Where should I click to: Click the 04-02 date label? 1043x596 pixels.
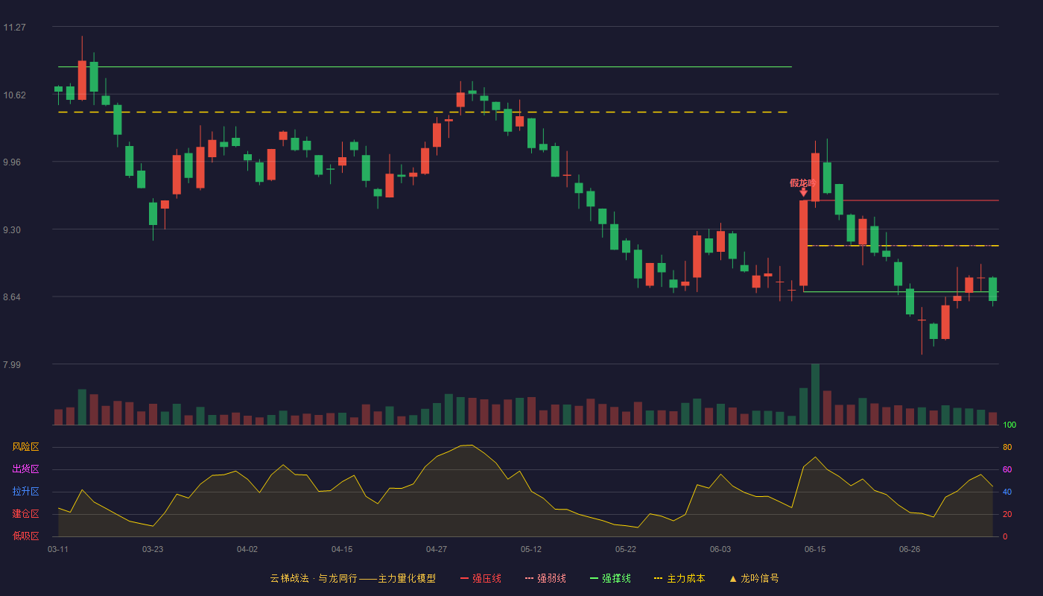coord(247,549)
